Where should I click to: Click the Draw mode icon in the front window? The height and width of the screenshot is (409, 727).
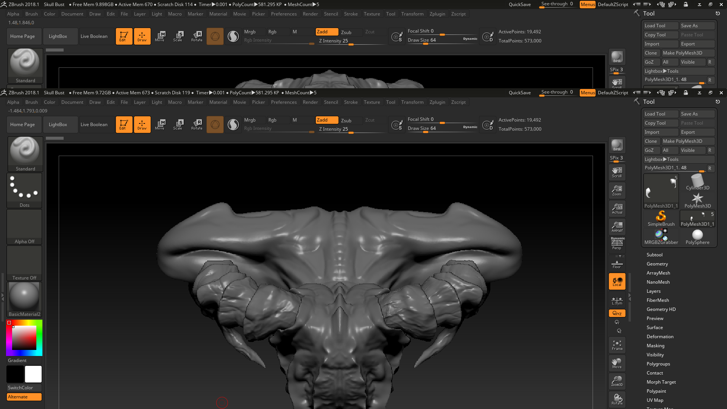(x=142, y=125)
